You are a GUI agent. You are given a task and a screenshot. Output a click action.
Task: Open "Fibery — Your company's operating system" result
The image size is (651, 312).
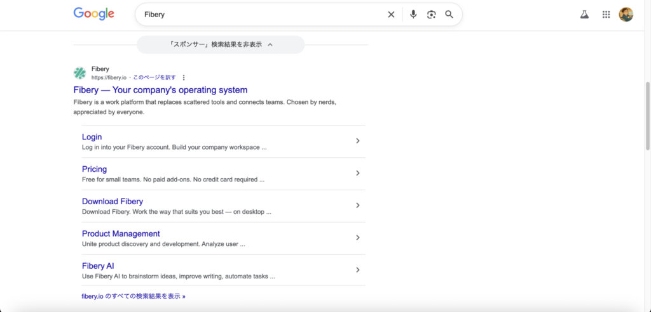click(160, 90)
